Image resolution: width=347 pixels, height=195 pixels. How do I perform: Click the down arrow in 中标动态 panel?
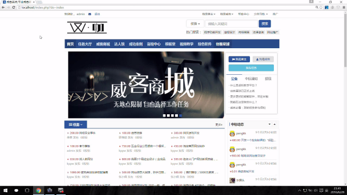click(x=269, y=124)
